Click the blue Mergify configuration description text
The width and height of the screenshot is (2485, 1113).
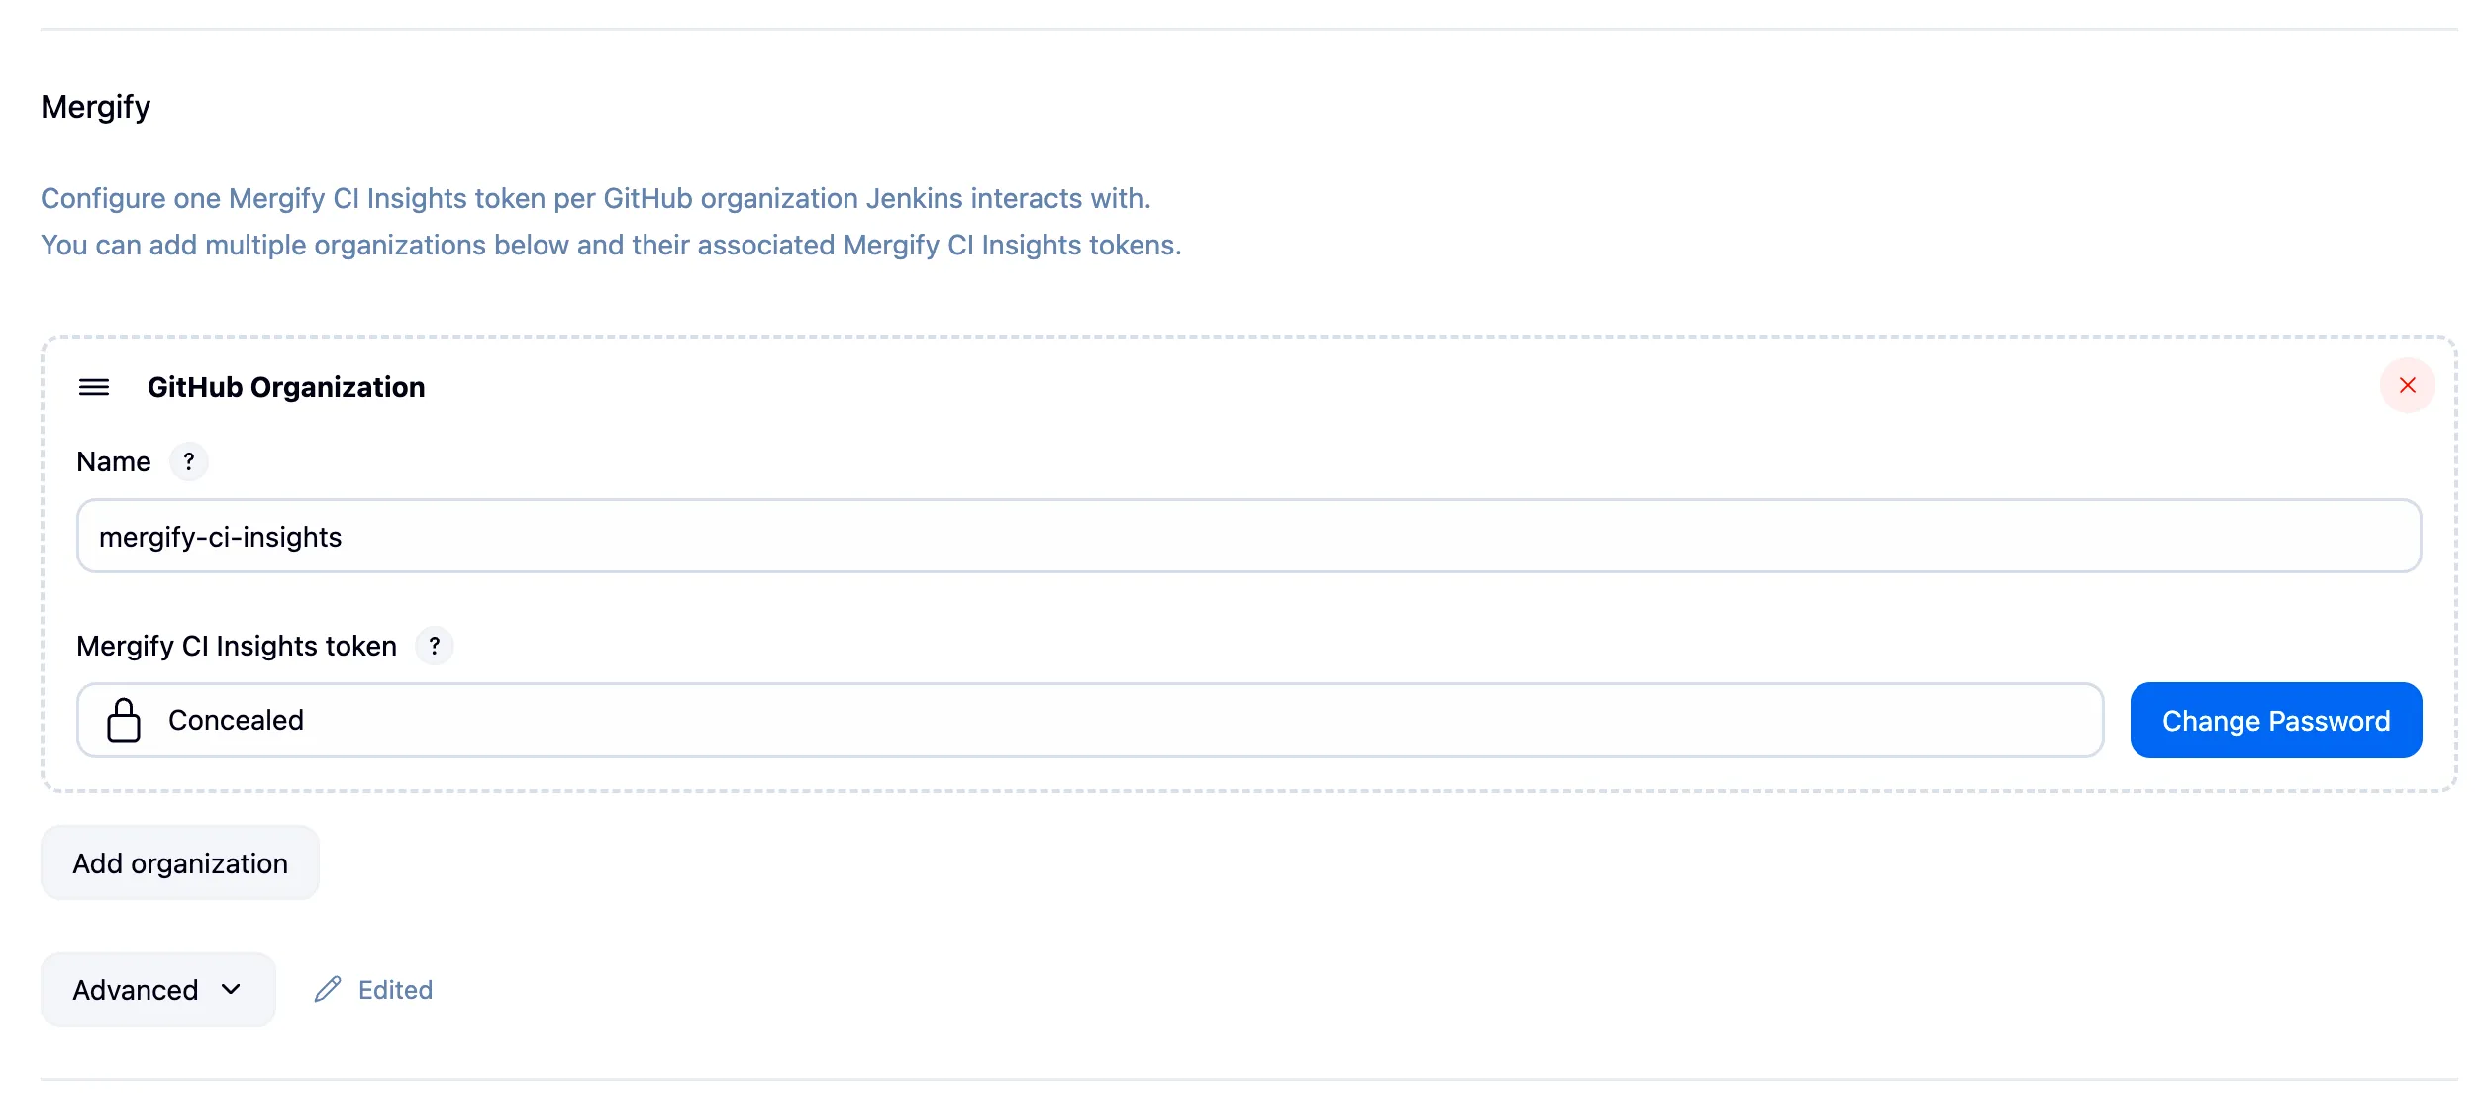596,198
